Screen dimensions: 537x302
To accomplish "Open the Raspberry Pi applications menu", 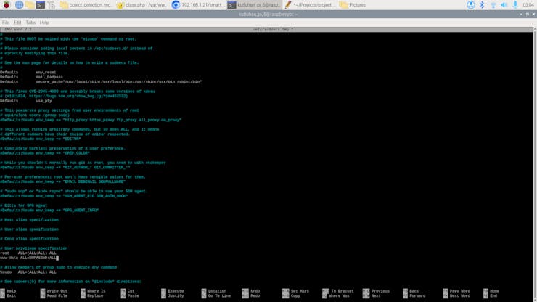I will (x=7, y=5).
